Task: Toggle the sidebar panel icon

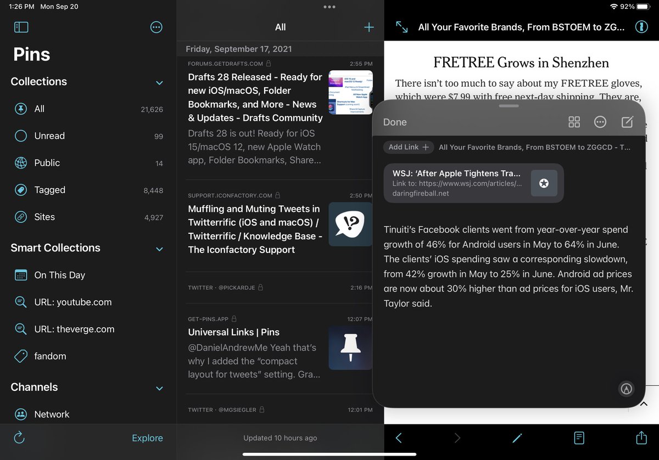Action: (21, 27)
